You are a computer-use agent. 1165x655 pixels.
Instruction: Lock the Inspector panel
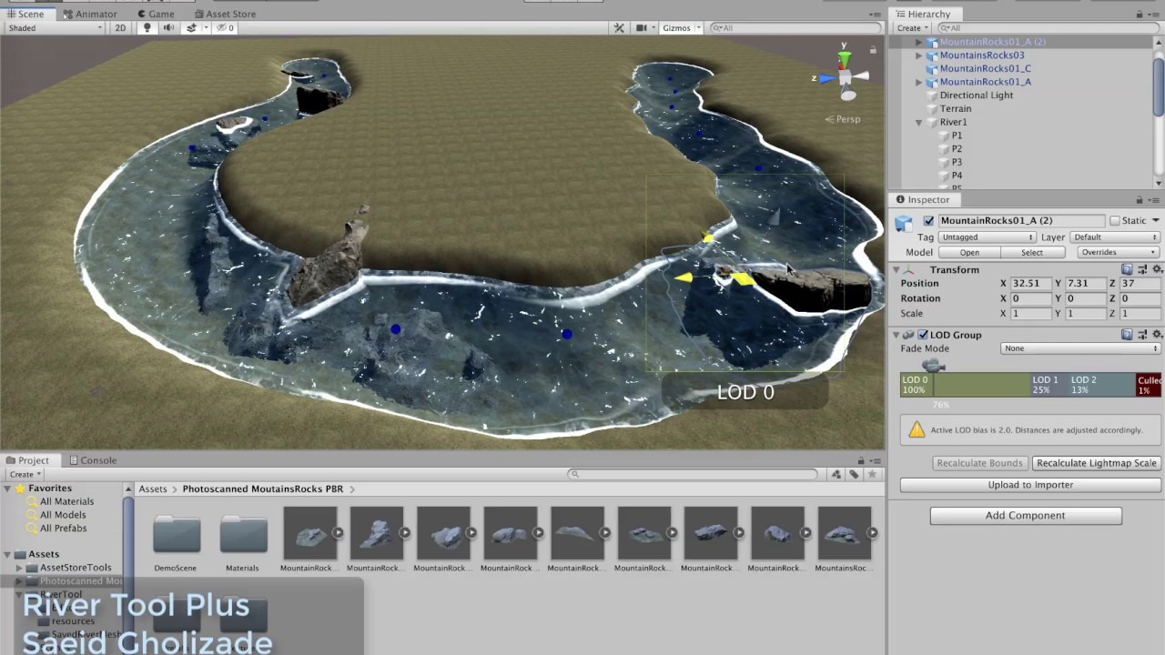(x=1139, y=200)
